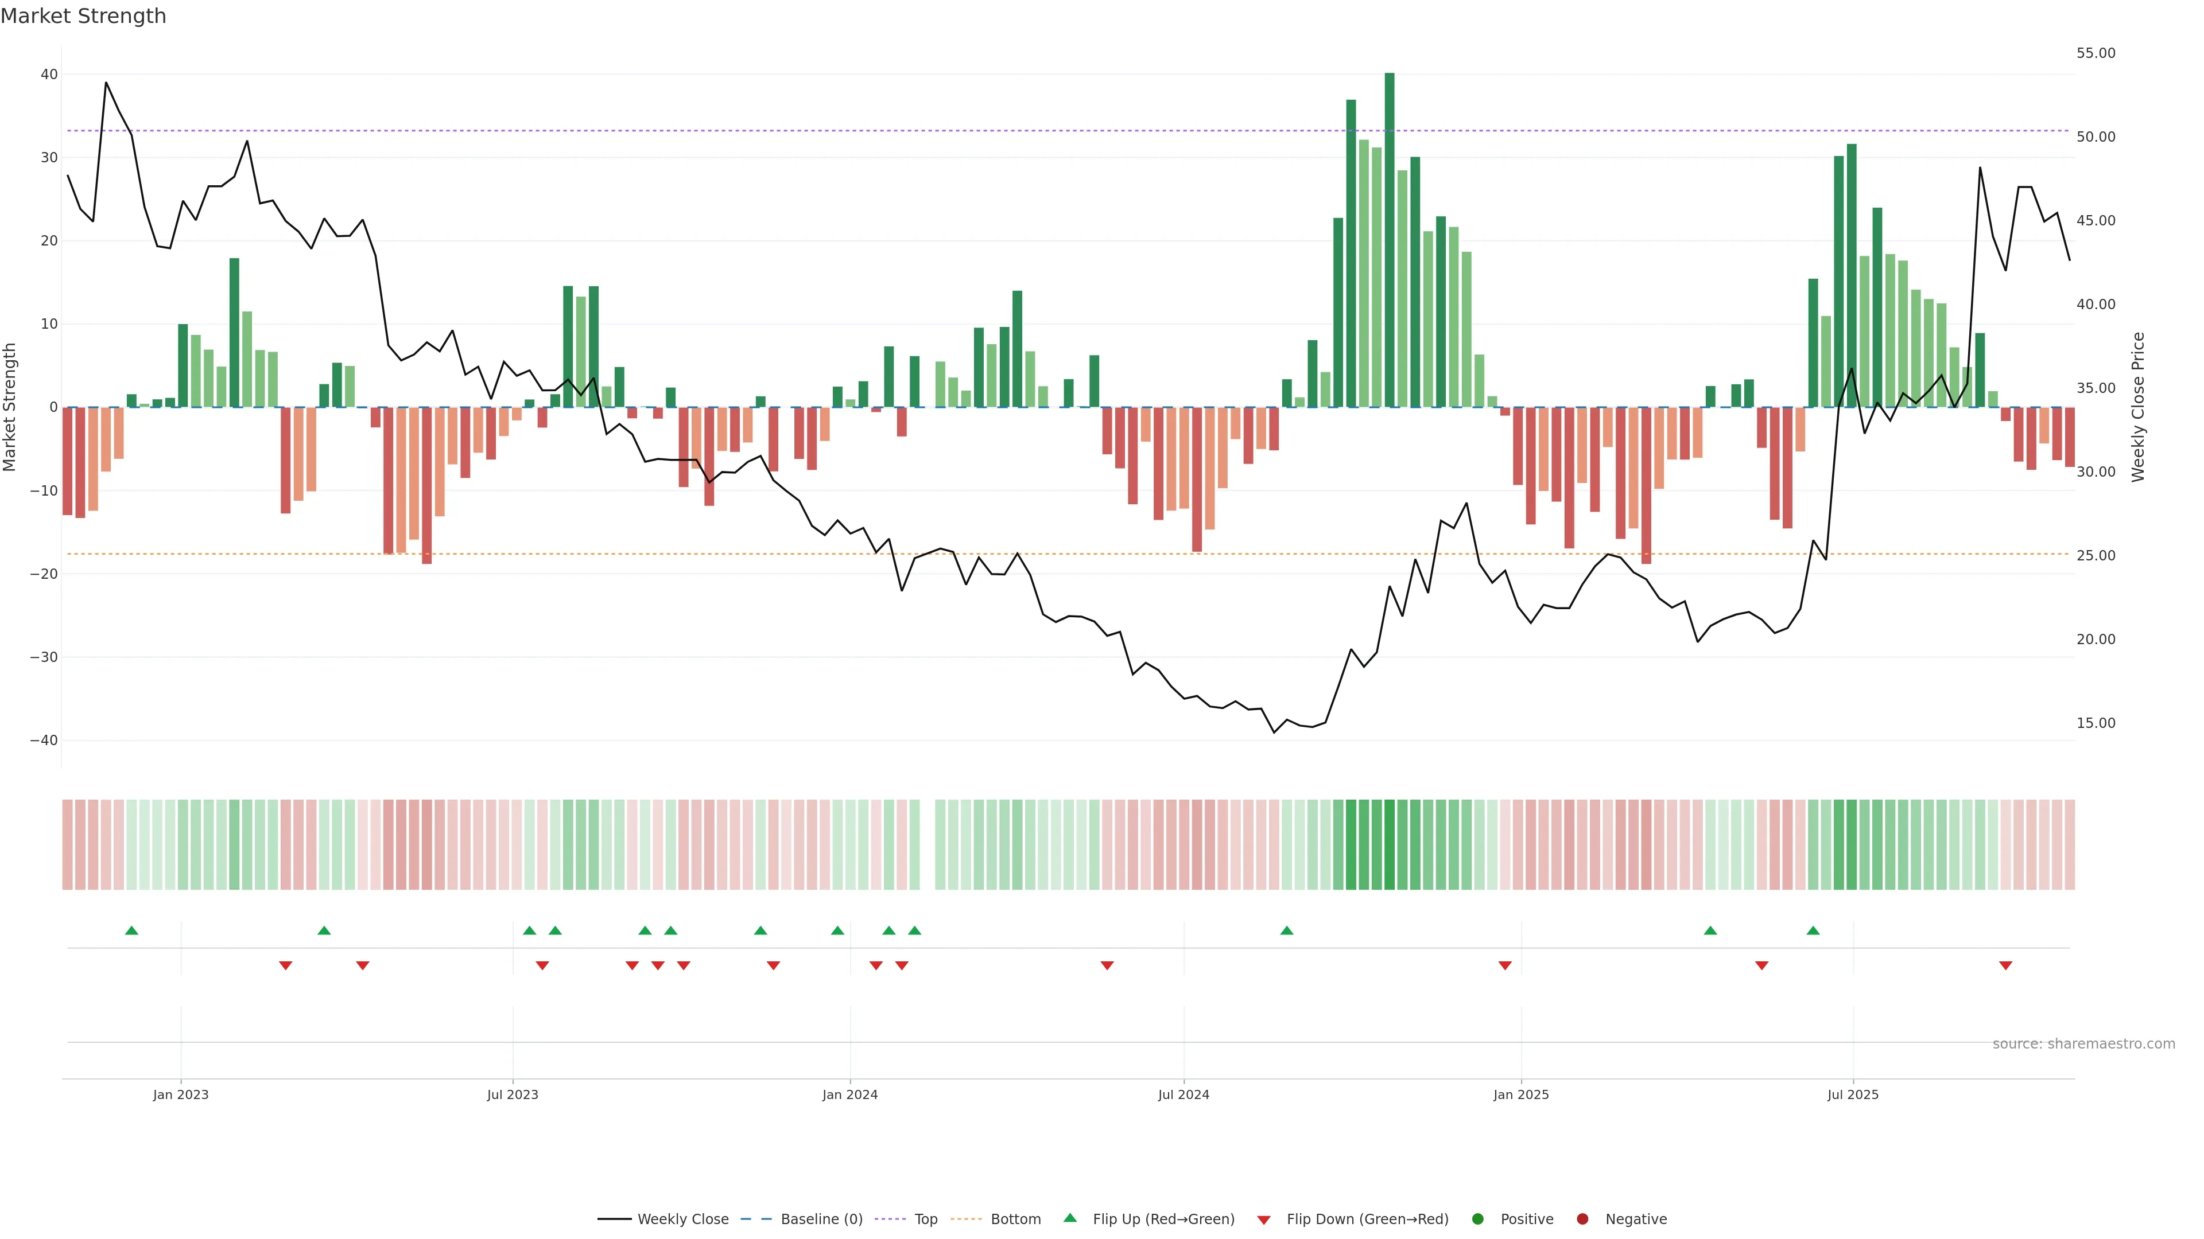Click the source: sharemaestro.com text
This screenshot has width=2204, height=1239.
coord(2083,1044)
